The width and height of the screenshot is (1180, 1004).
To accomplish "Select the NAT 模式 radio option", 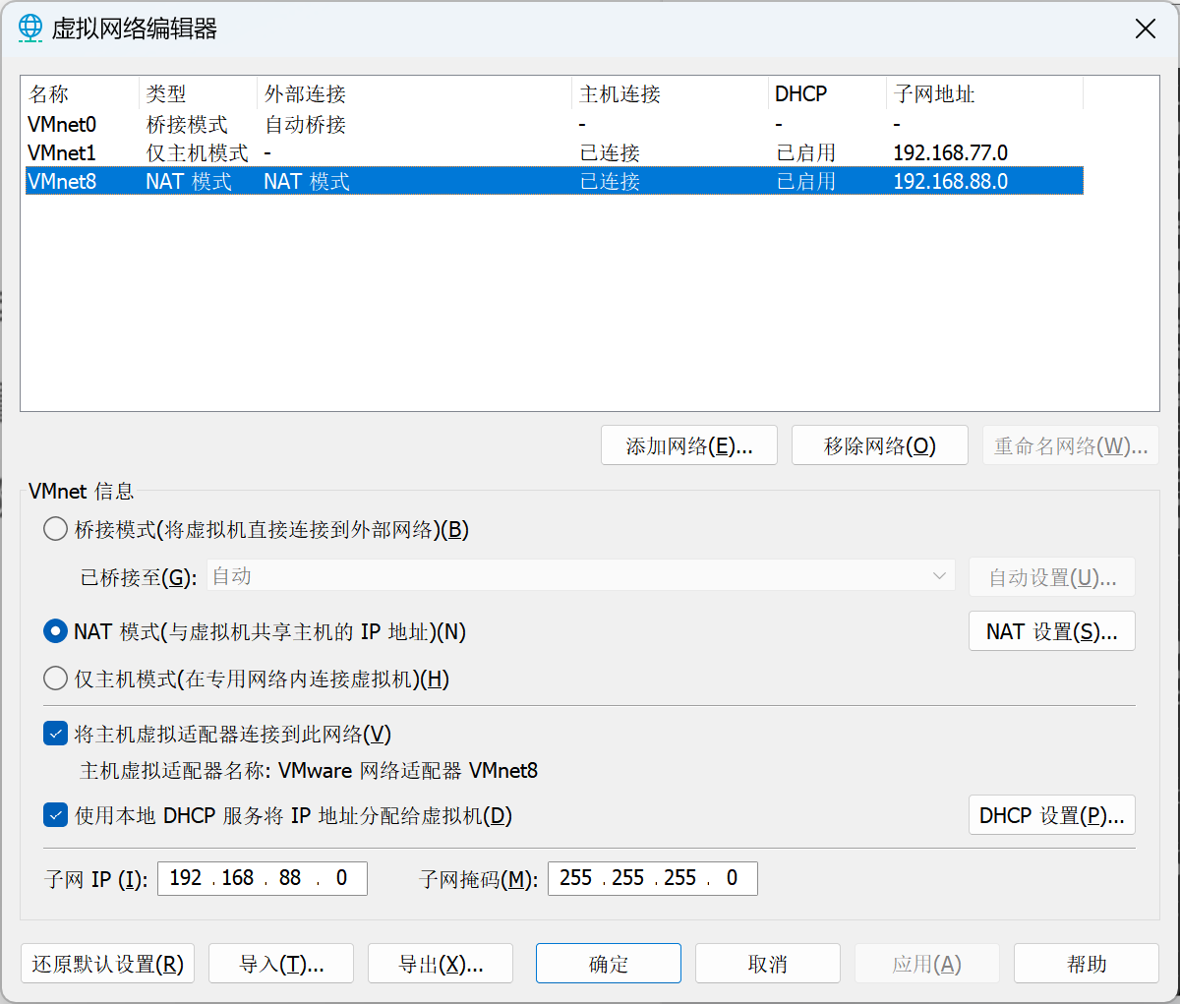I will [x=56, y=631].
